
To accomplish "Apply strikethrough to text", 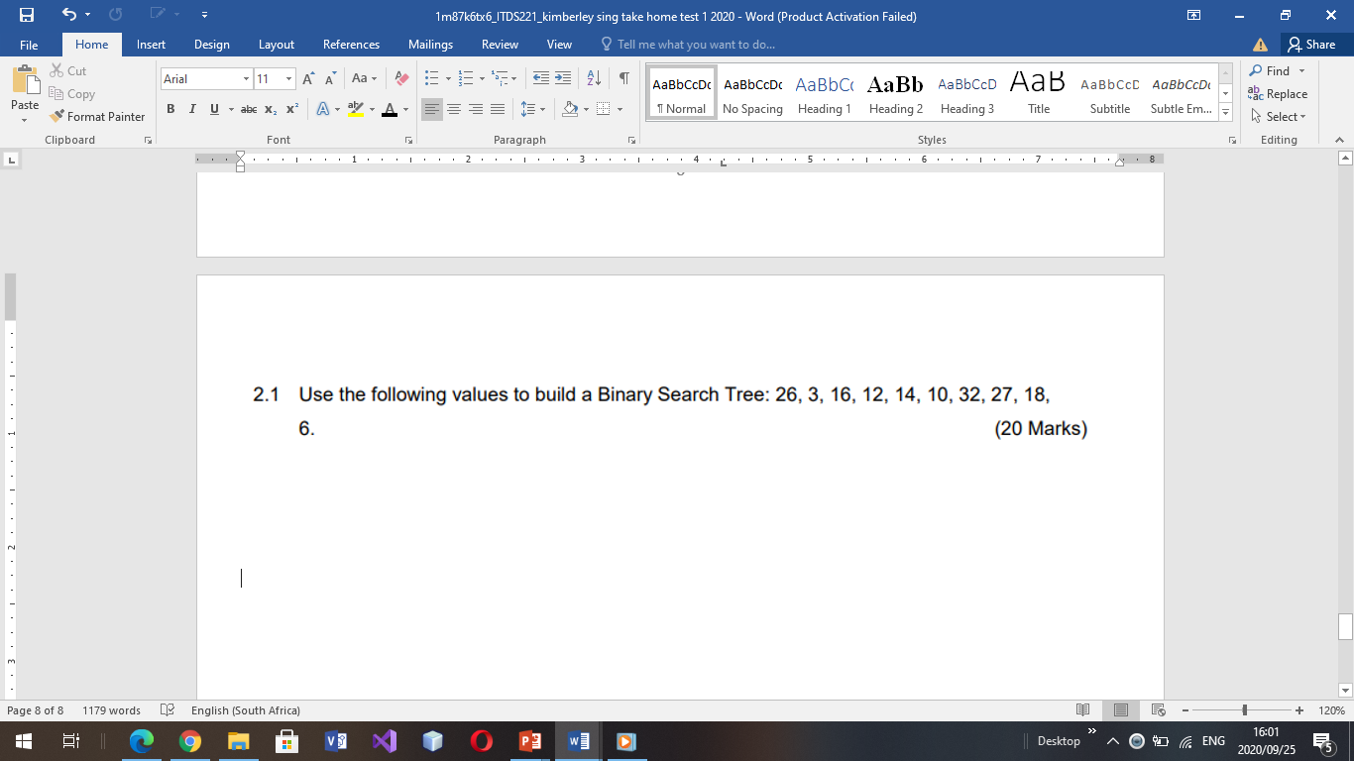I will 250,109.
